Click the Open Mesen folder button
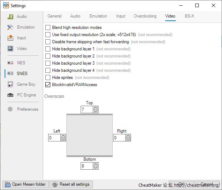This screenshot has height=190, width=222. (25, 184)
